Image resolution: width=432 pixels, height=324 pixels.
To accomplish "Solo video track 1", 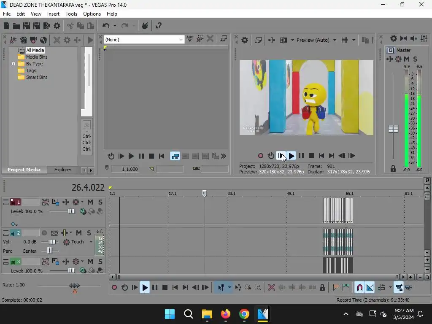I will tap(100, 202).
